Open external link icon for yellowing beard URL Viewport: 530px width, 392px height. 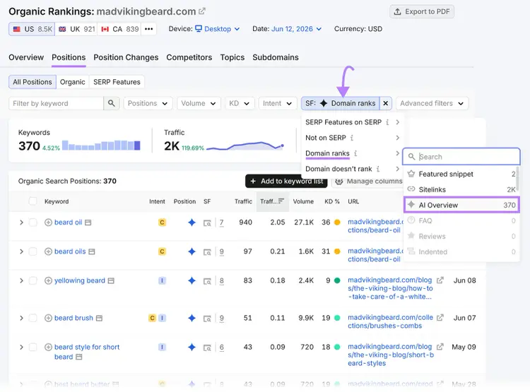(440, 280)
